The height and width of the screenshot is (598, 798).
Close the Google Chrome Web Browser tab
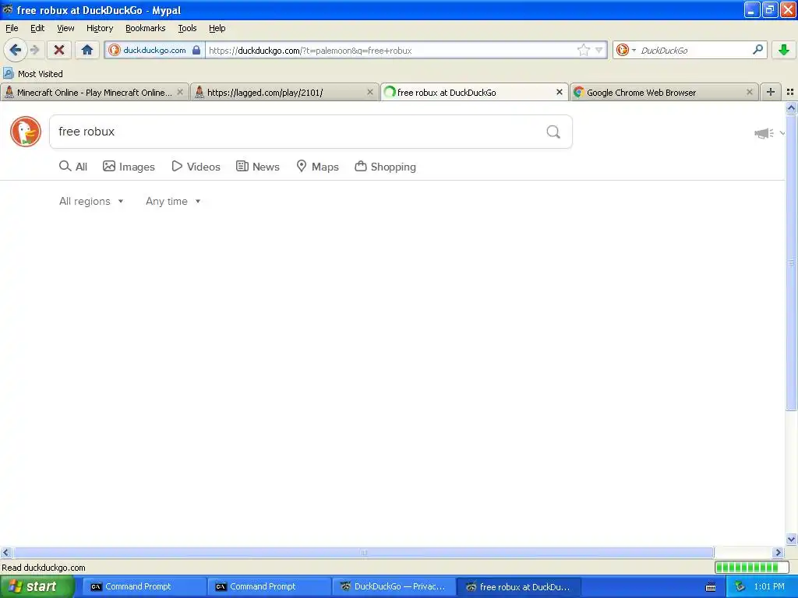[x=749, y=92]
